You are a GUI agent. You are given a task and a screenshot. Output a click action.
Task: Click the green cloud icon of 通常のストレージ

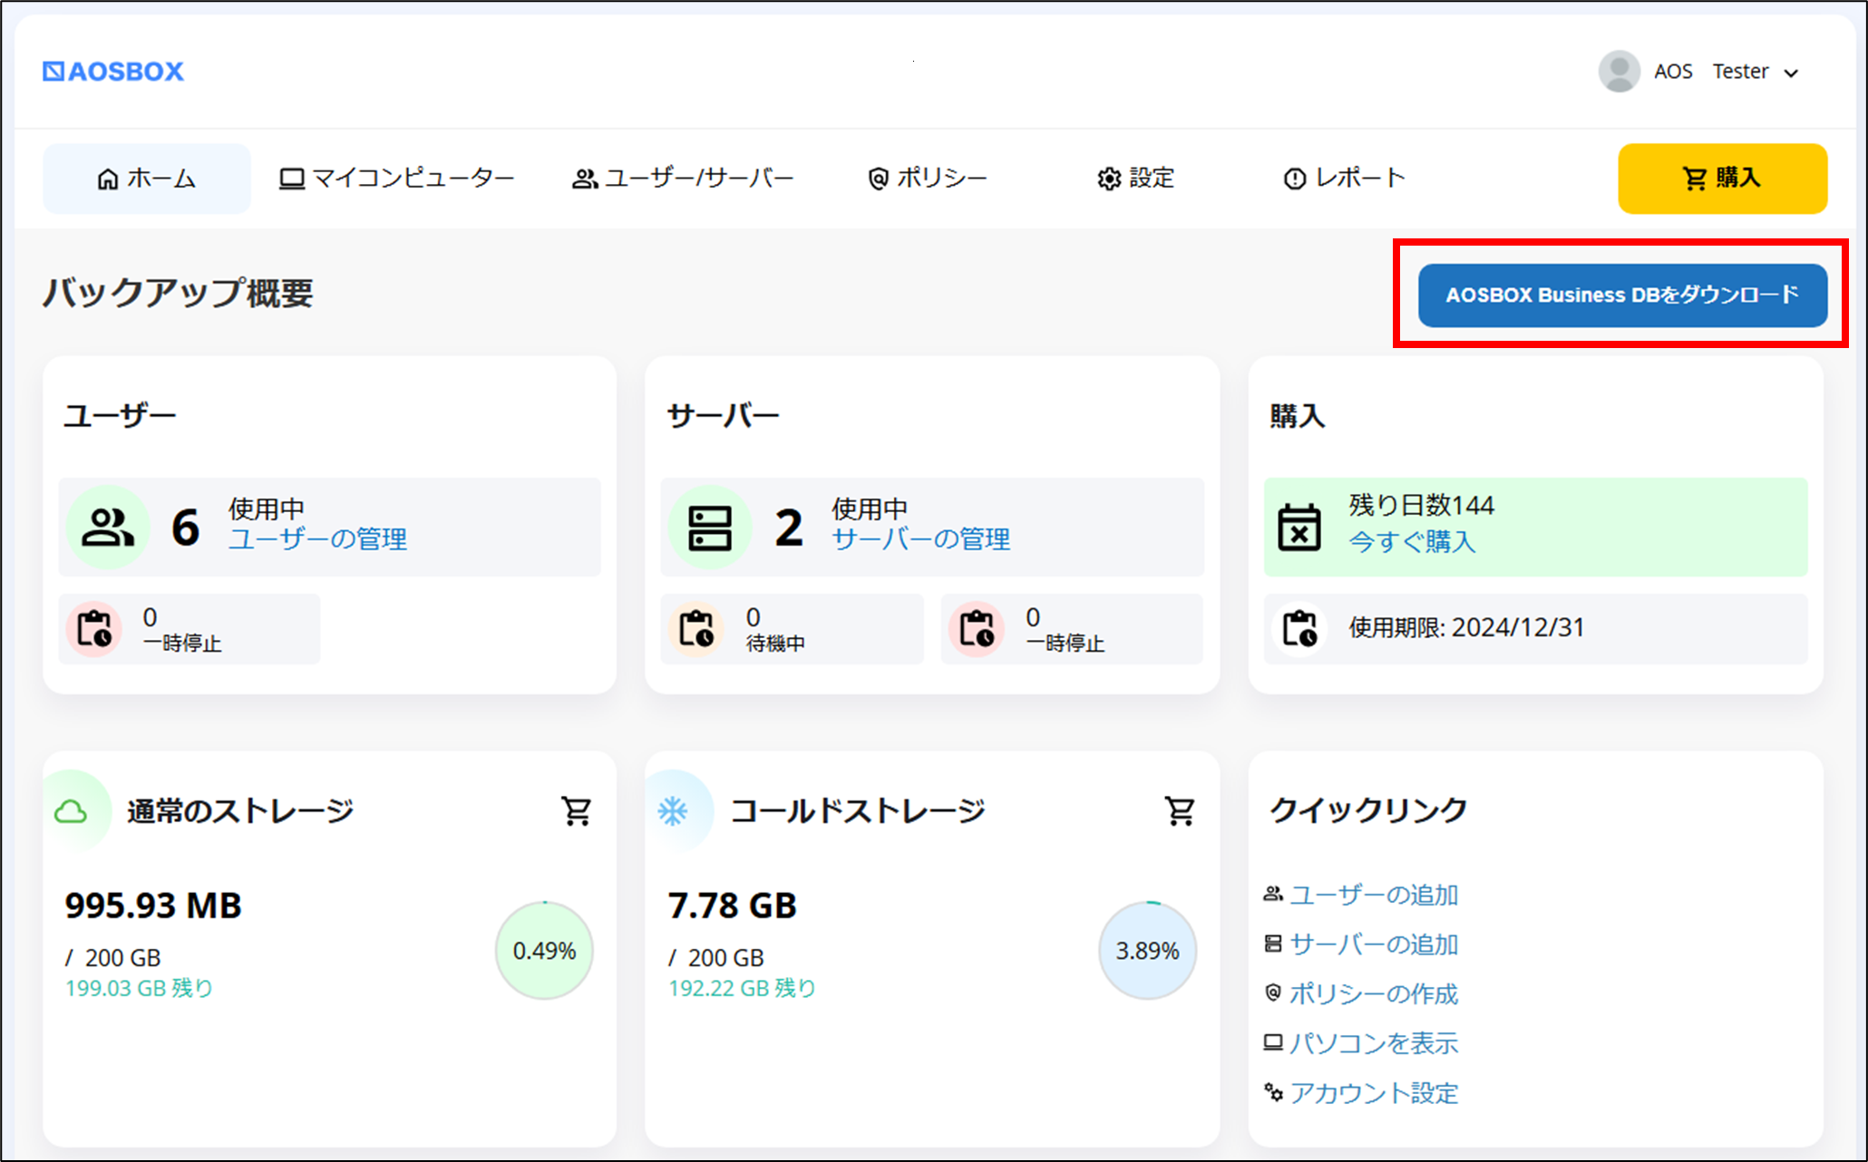(72, 811)
